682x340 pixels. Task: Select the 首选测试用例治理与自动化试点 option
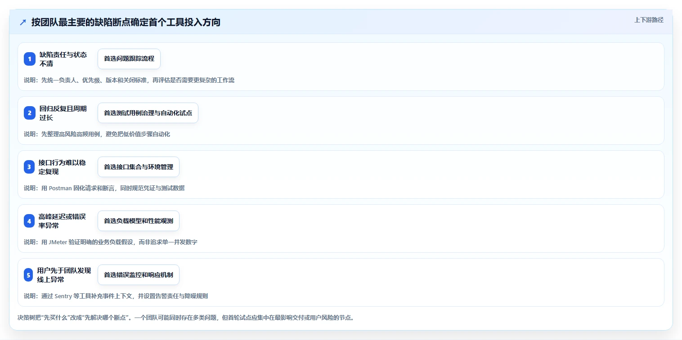148,113
